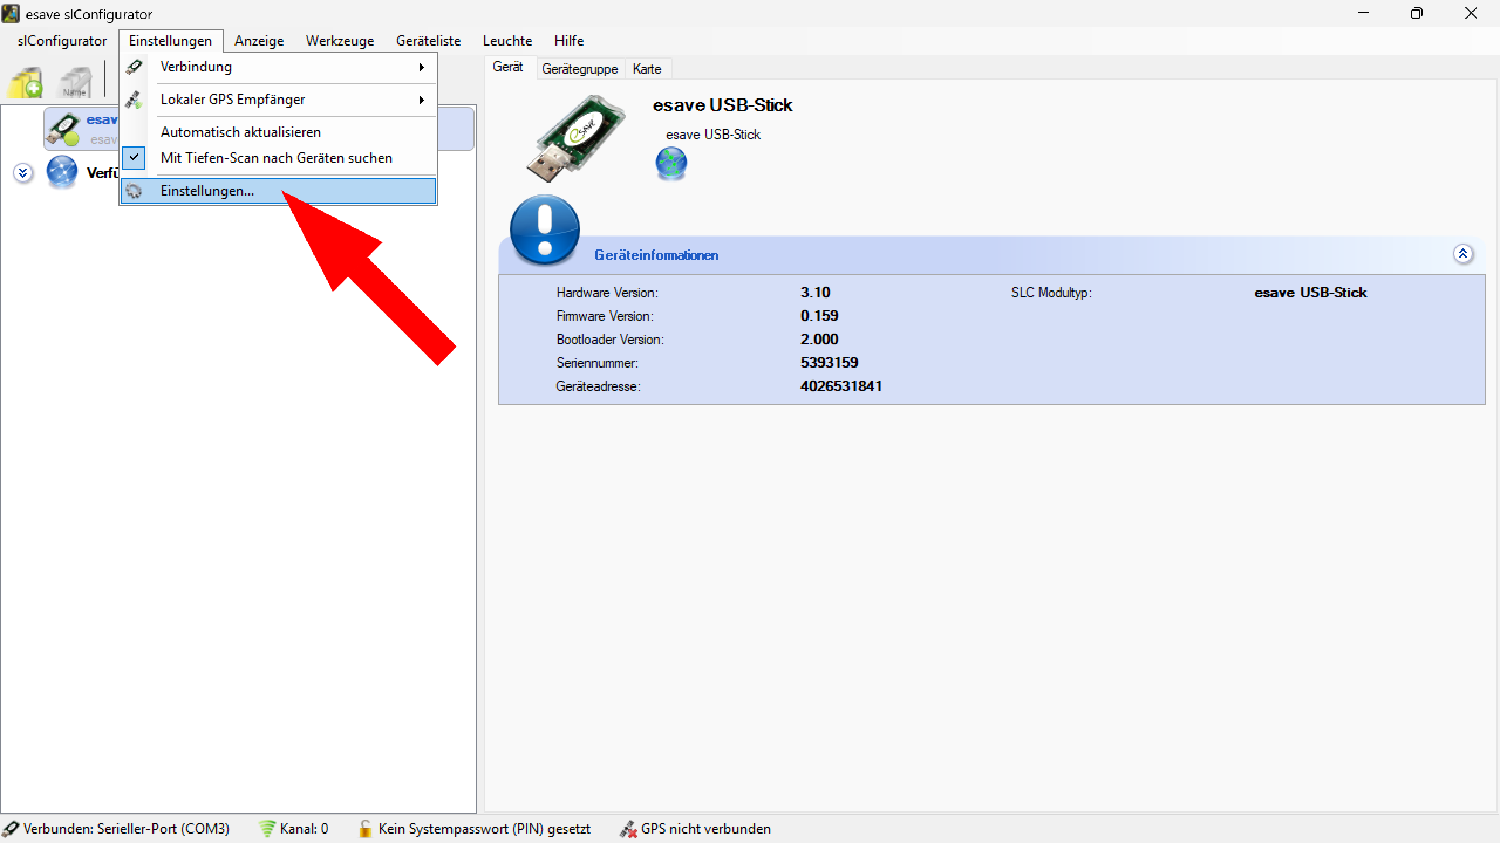Click the blue network globe in device list
Viewport: 1500px width, 843px height.
coord(62,172)
